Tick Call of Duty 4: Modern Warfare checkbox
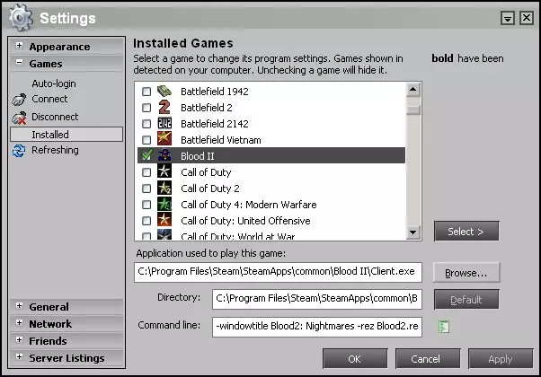541x377 pixels. [146, 205]
